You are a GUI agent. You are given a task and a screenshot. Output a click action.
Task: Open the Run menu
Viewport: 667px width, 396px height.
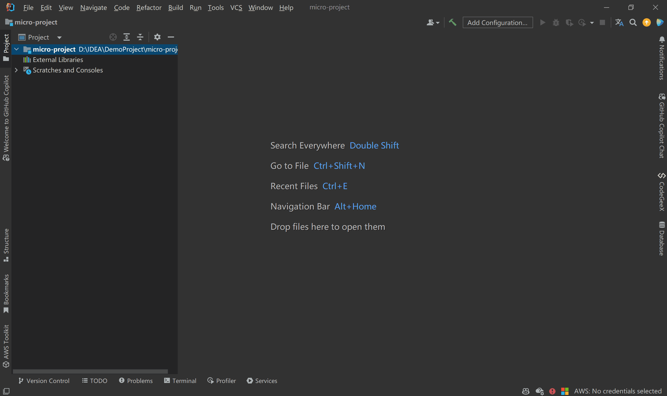pyautogui.click(x=195, y=8)
